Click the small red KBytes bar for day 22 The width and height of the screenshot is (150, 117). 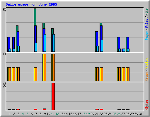101,109
